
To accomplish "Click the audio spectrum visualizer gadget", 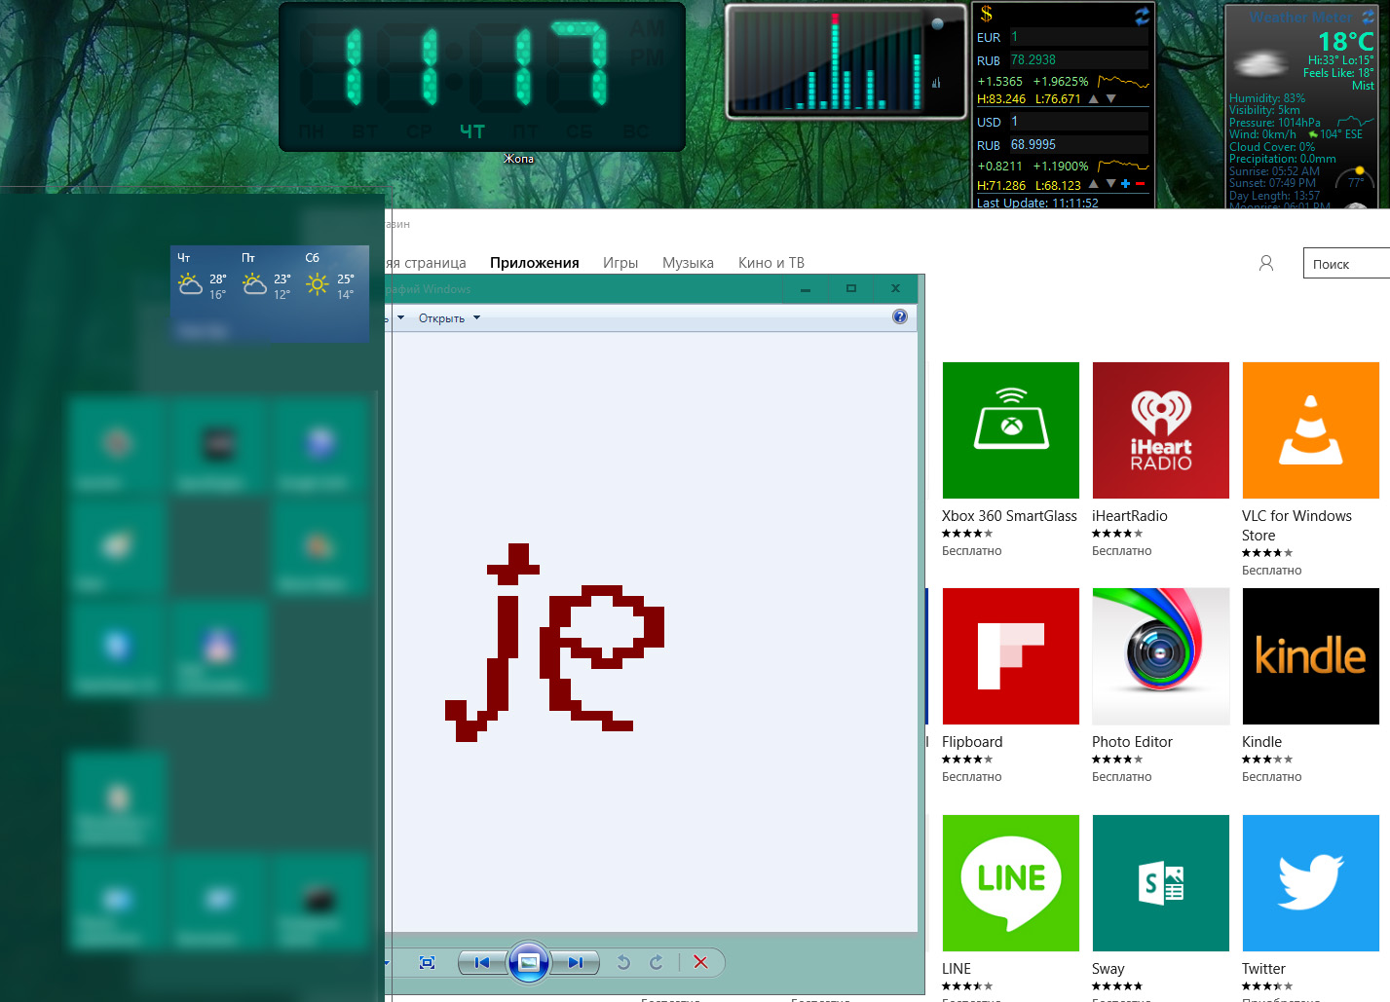I will [845, 60].
